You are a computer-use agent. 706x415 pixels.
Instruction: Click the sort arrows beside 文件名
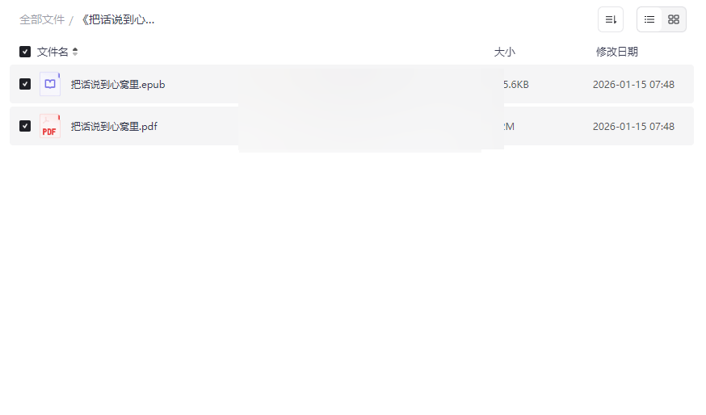tap(75, 52)
